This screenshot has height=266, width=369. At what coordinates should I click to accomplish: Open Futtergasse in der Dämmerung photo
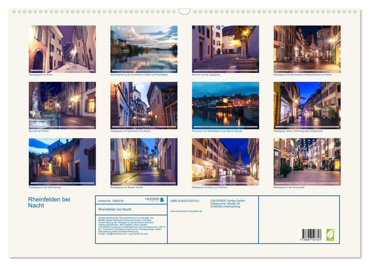62,161
